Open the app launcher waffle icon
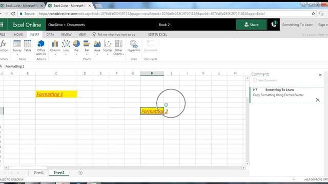 coord(2,25)
